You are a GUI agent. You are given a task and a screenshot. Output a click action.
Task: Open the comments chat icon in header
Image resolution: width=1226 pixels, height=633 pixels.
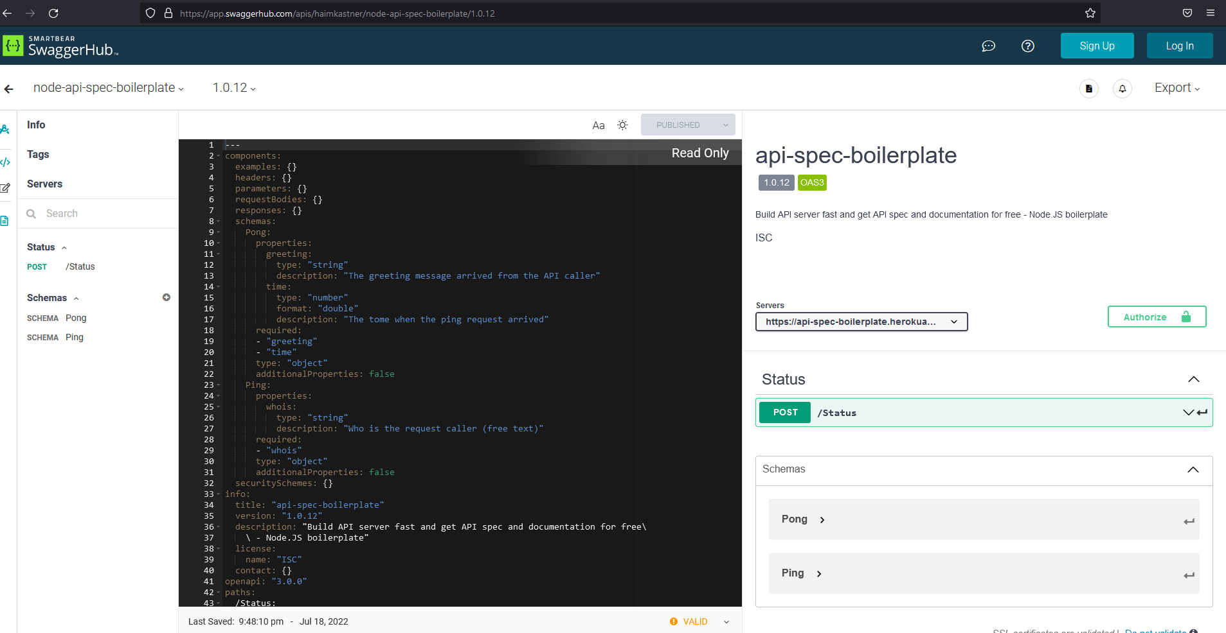(988, 46)
